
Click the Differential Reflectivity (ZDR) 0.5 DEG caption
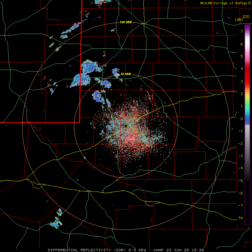[97, 250]
